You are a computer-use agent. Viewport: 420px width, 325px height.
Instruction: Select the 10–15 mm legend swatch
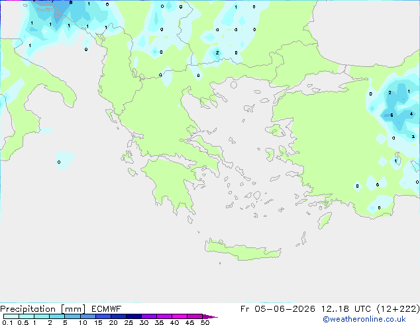(88, 316)
